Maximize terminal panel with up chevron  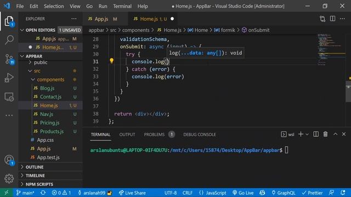point(335,134)
